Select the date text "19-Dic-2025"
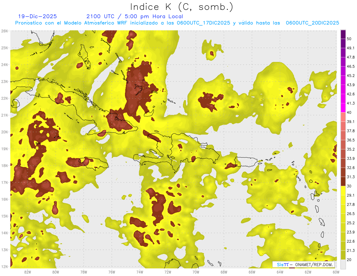This screenshot has width=357, height=276. pos(37,16)
